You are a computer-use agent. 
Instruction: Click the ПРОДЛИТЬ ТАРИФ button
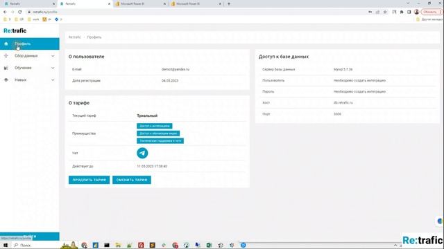click(89, 180)
